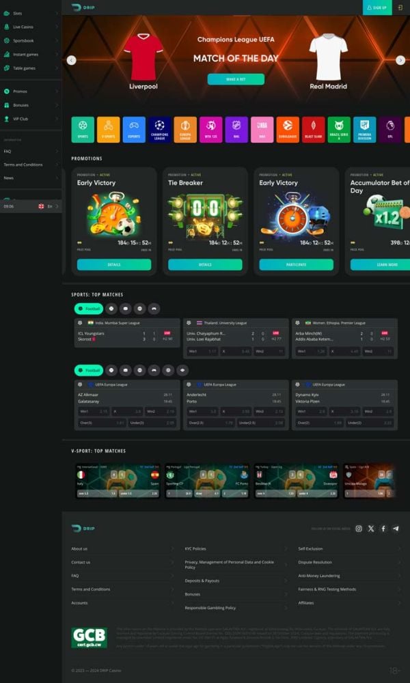Open the EPL category tile
Viewport: 410px width, 683px height.
(390, 130)
